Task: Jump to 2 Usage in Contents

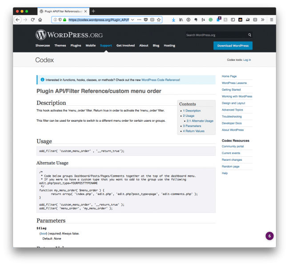Action: pyautogui.click(x=189, y=116)
